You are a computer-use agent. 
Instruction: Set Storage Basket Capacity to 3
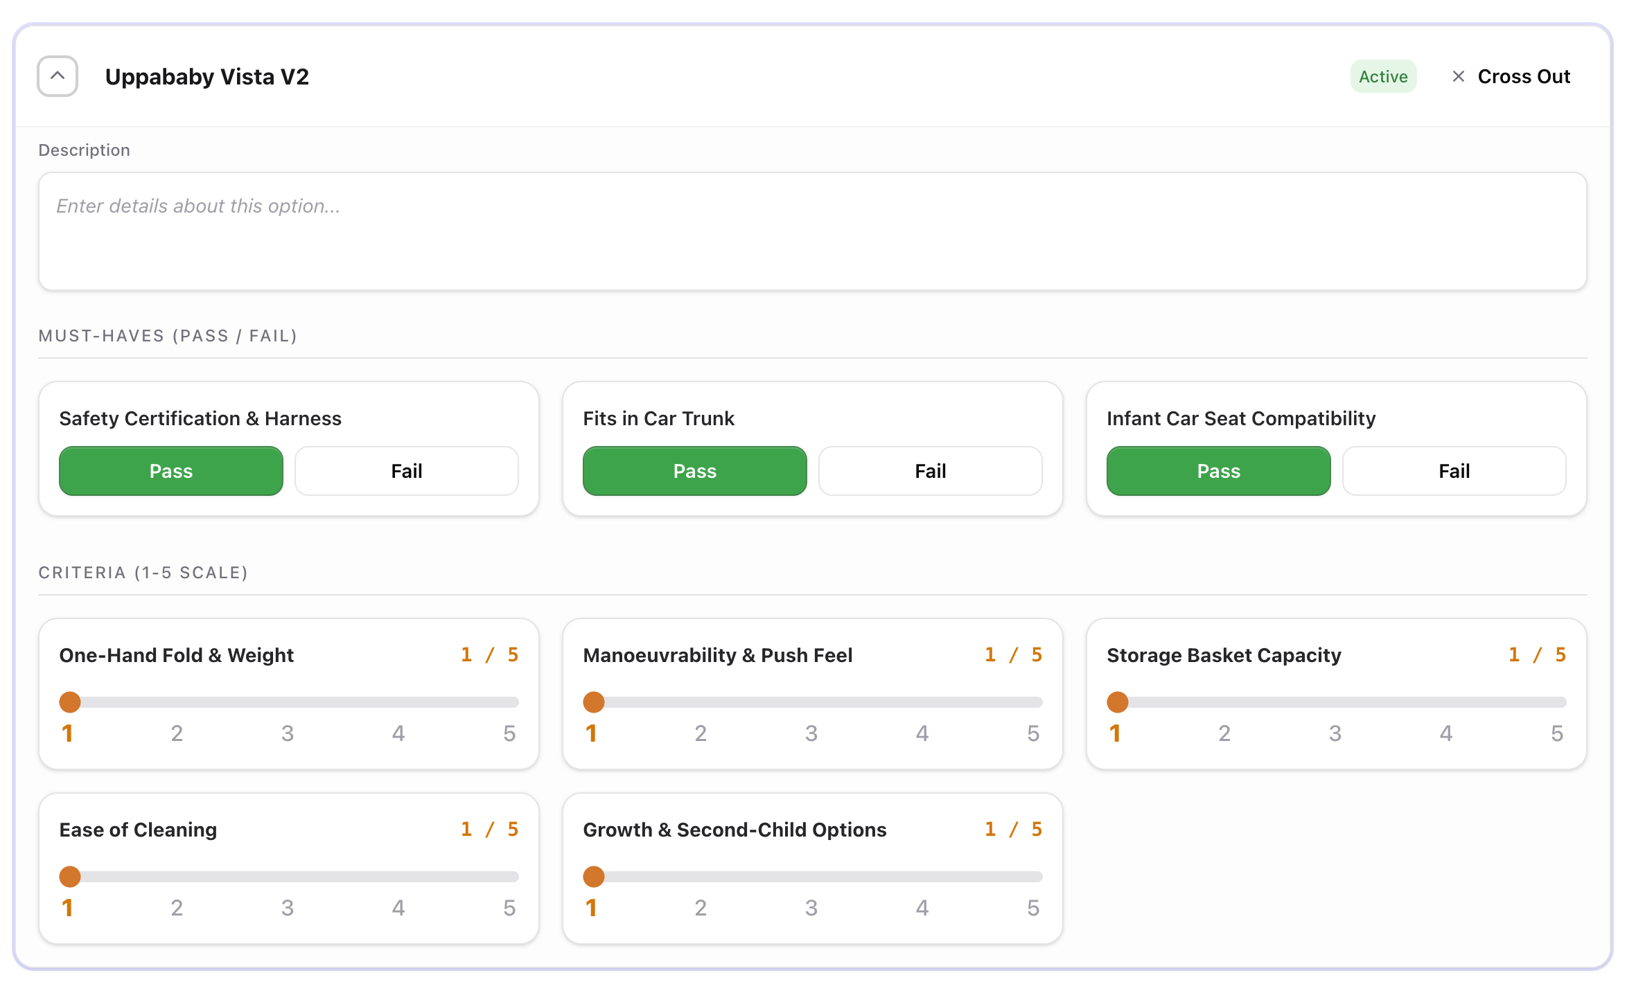[1335, 733]
